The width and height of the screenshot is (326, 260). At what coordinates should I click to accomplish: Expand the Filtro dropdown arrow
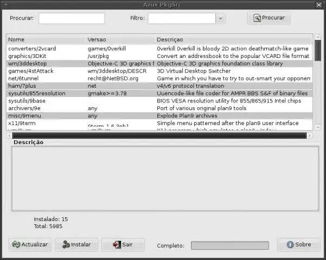221,19
